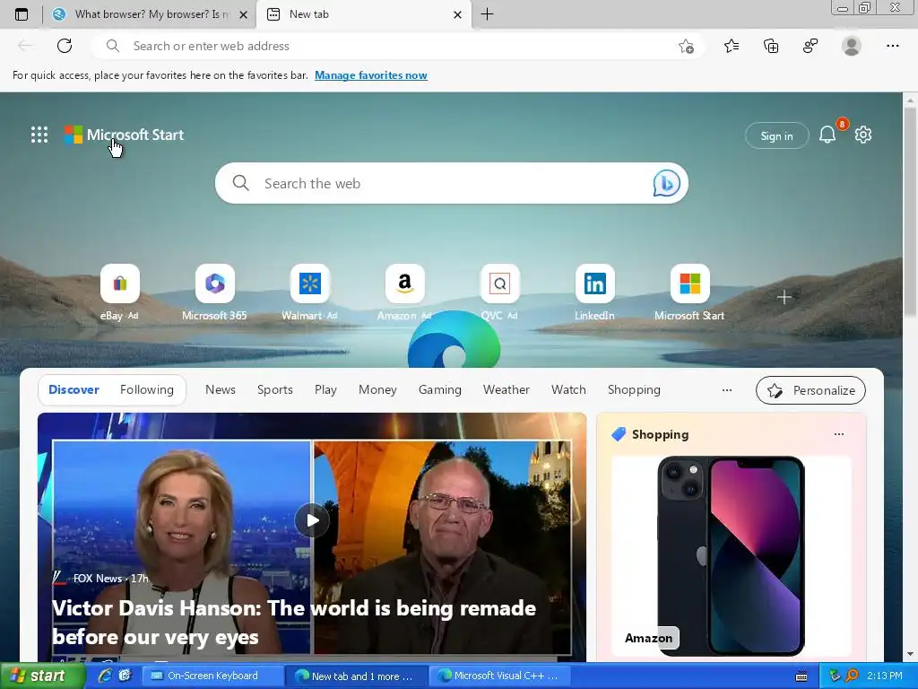Open the Sports category
918x689 pixels.
[x=274, y=389]
